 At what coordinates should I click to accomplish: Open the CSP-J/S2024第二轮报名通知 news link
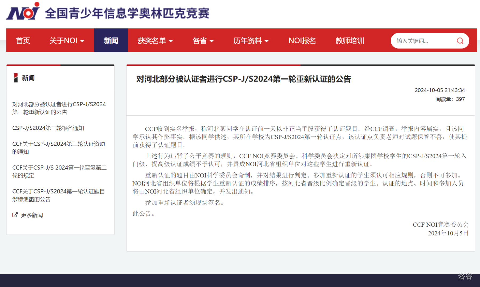point(48,128)
